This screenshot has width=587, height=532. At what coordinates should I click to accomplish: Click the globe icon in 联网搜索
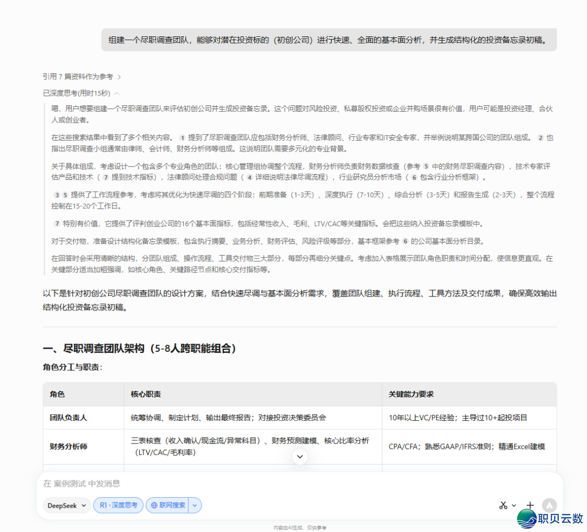click(x=154, y=505)
